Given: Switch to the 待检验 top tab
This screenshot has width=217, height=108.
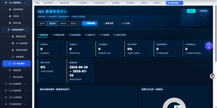Looking at the screenshot, I should click(x=144, y=3).
